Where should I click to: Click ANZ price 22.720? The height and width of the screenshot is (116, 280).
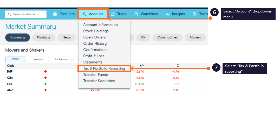click(95, 90)
